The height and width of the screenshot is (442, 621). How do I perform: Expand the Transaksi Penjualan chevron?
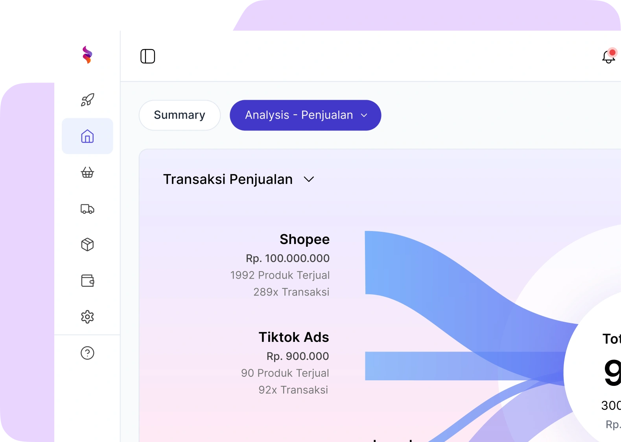[x=309, y=179]
